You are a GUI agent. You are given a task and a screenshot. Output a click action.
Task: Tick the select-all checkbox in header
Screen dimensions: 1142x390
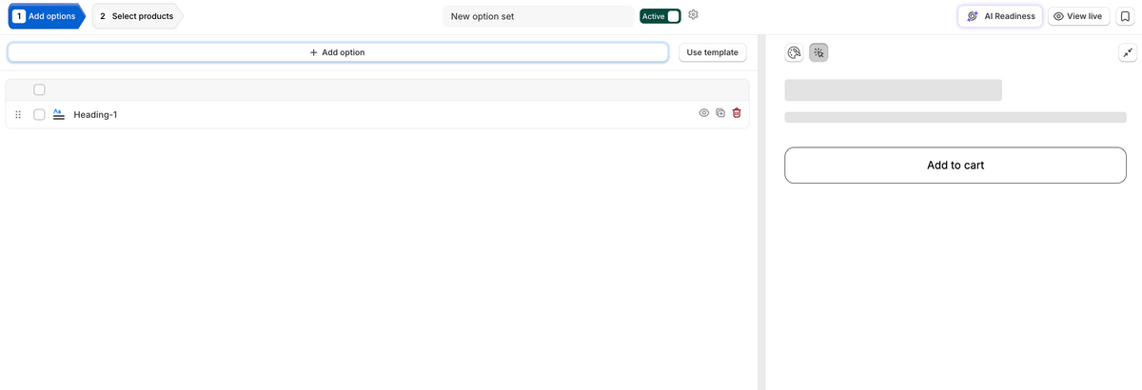[x=39, y=89]
